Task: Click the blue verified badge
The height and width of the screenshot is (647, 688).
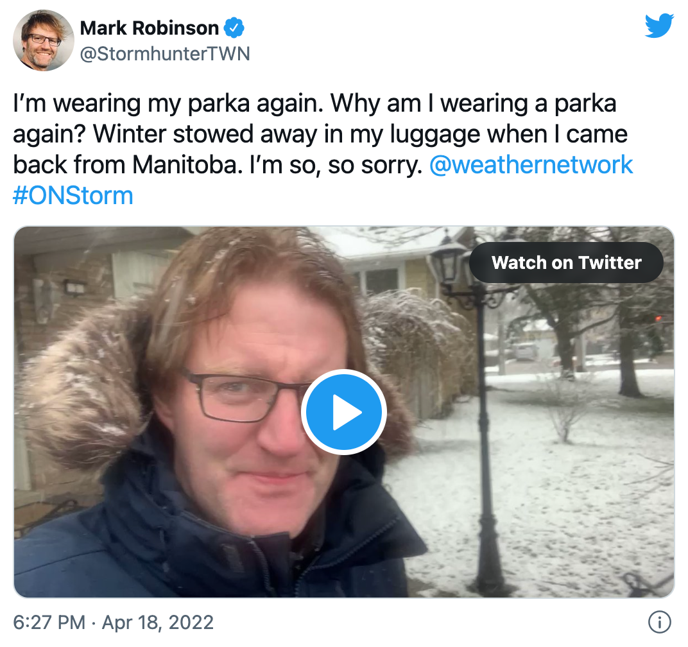Action: [234, 28]
